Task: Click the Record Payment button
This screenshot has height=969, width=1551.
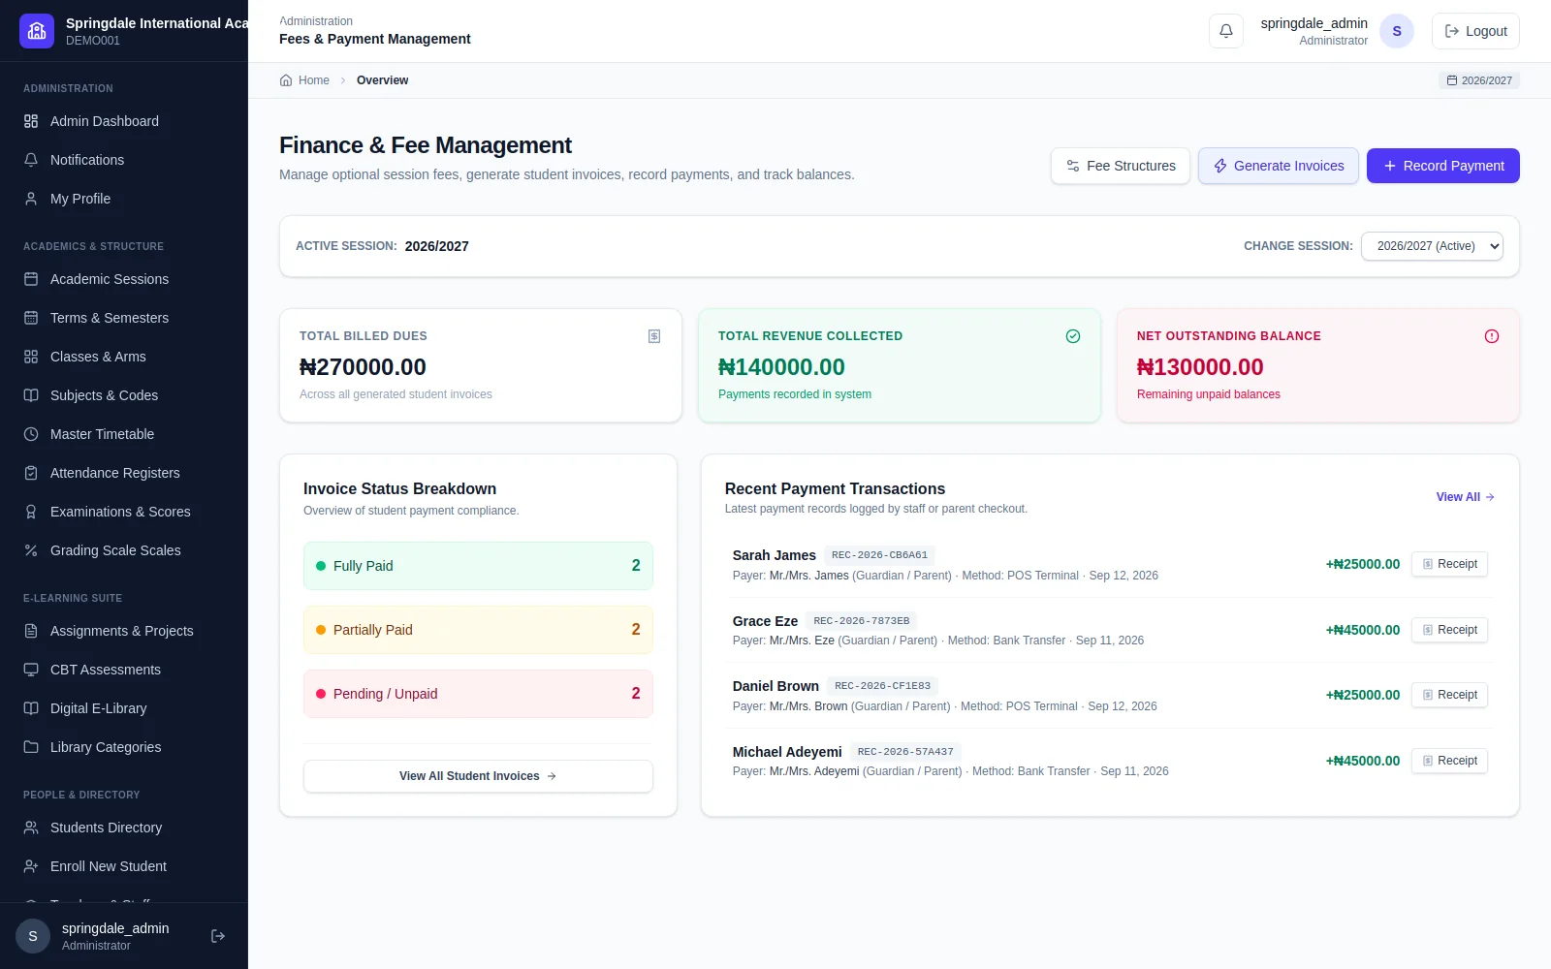Action: point(1443,166)
